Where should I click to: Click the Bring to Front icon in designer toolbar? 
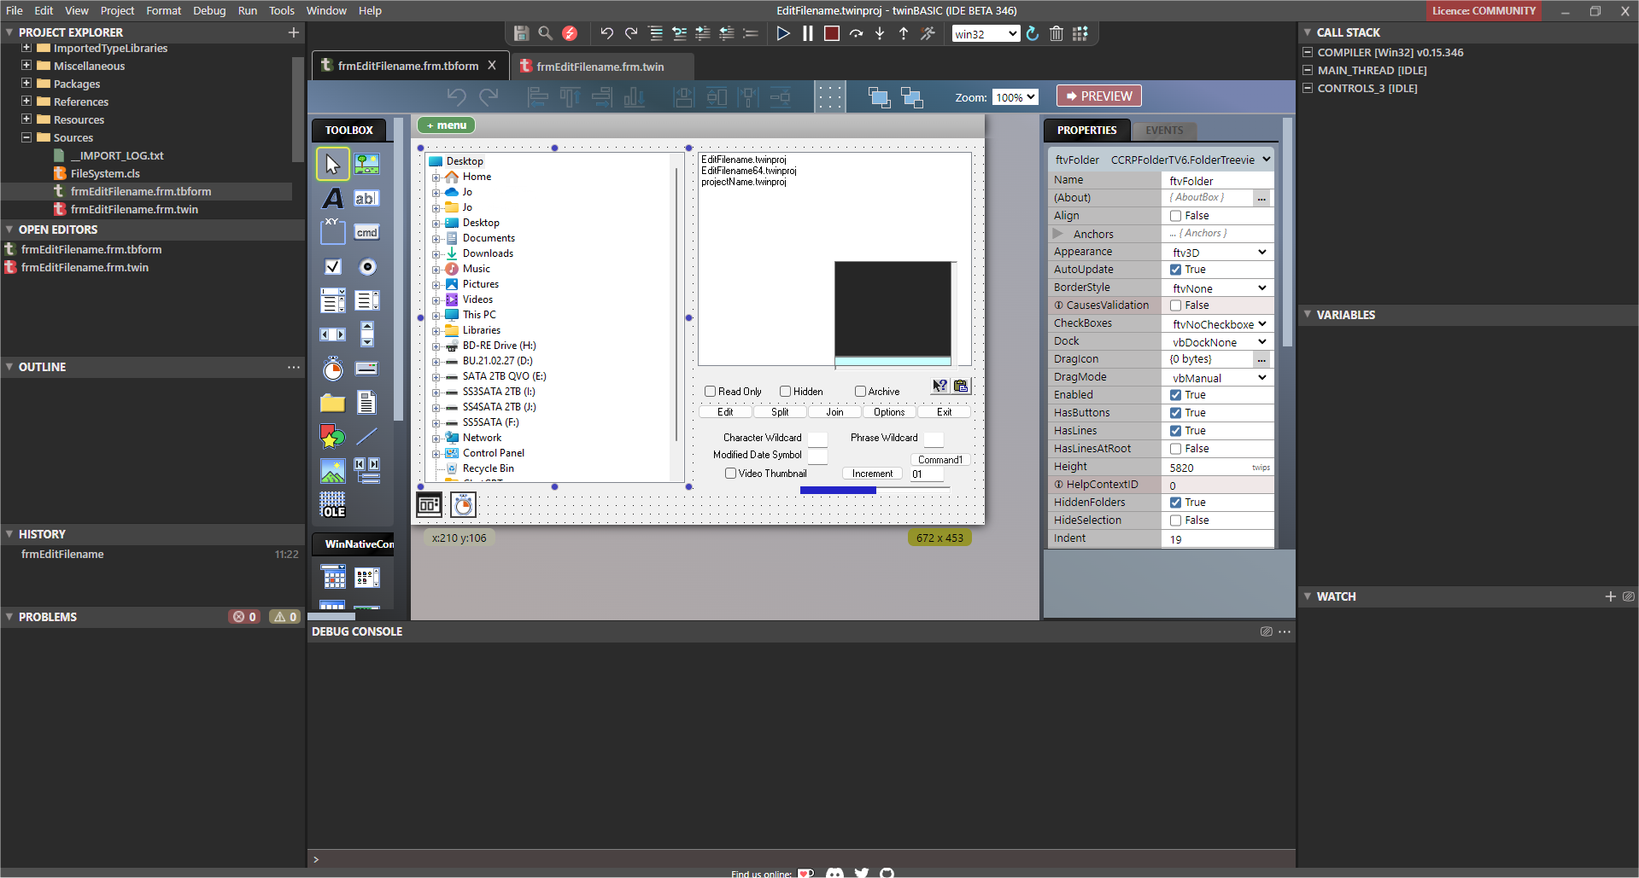pos(879,96)
